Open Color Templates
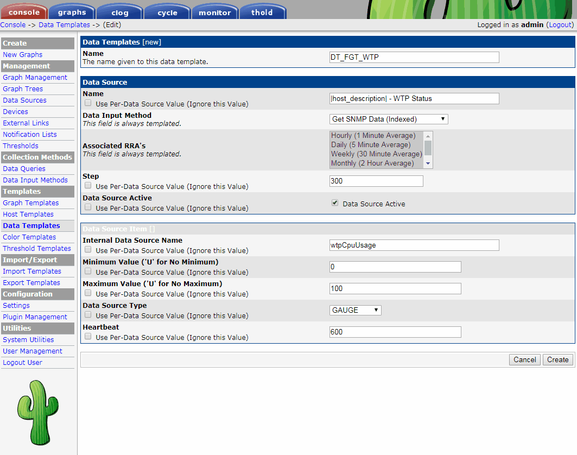This screenshot has width=577, height=455. click(29, 237)
